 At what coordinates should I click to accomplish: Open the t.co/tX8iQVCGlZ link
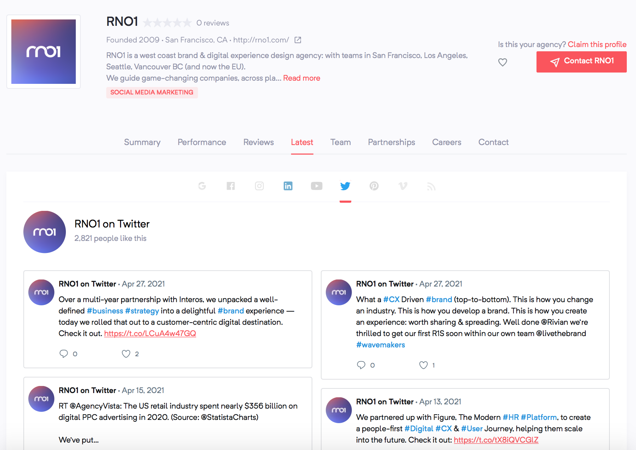(x=496, y=440)
